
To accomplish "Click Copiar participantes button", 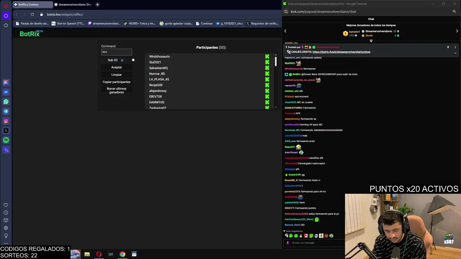I will coord(116,82).
